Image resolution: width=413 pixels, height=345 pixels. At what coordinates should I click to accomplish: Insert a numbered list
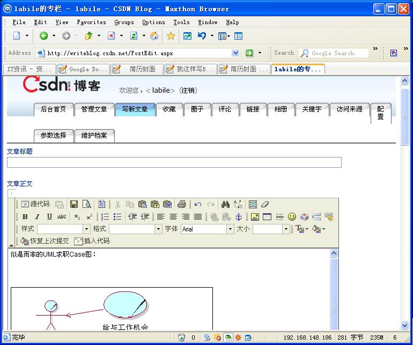click(x=105, y=217)
